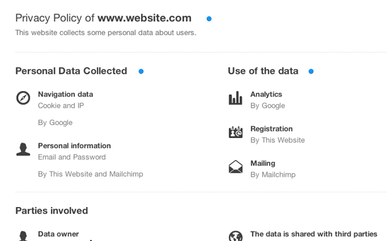This screenshot has width=387, height=241.
Task: Click the Parties involved heading
Action: [x=52, y=211]
